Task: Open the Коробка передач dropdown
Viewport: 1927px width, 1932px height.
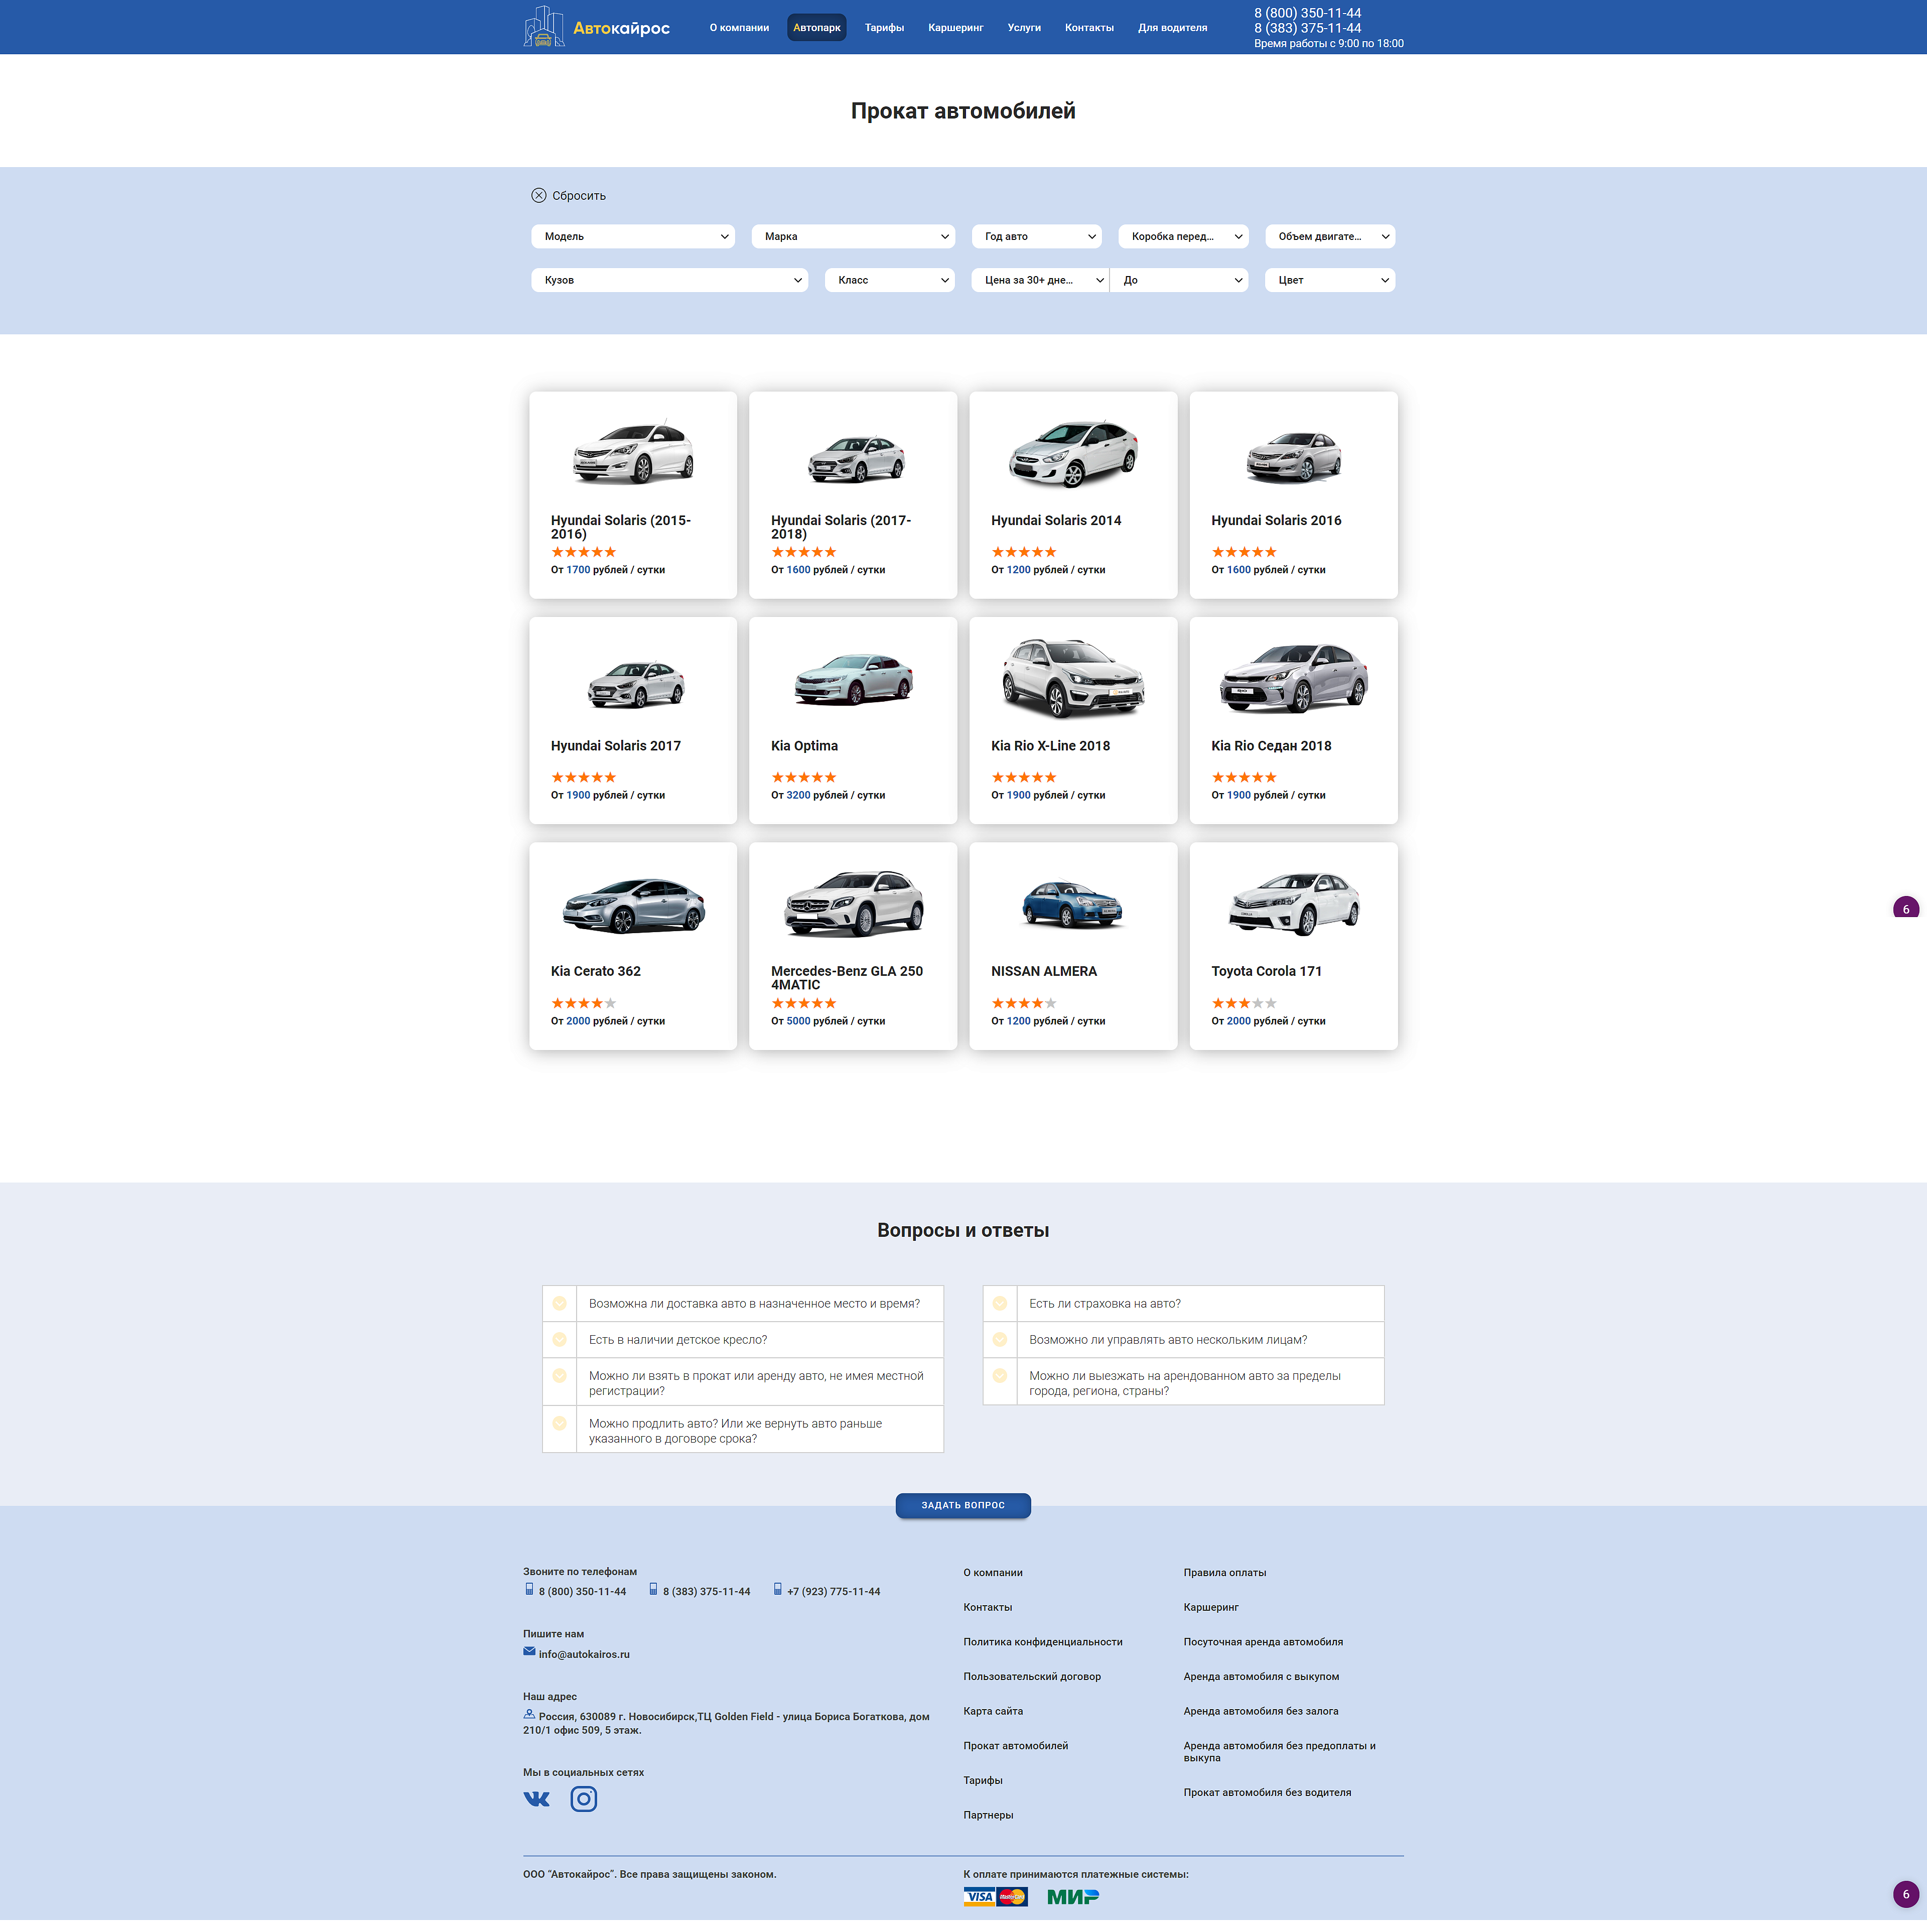Action: (x=1183, y=238)
